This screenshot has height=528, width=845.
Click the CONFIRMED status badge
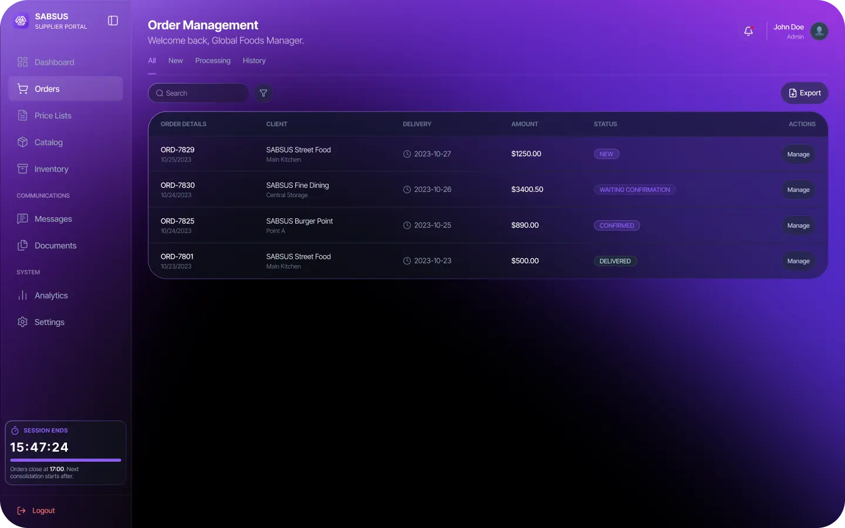(617, 225)
